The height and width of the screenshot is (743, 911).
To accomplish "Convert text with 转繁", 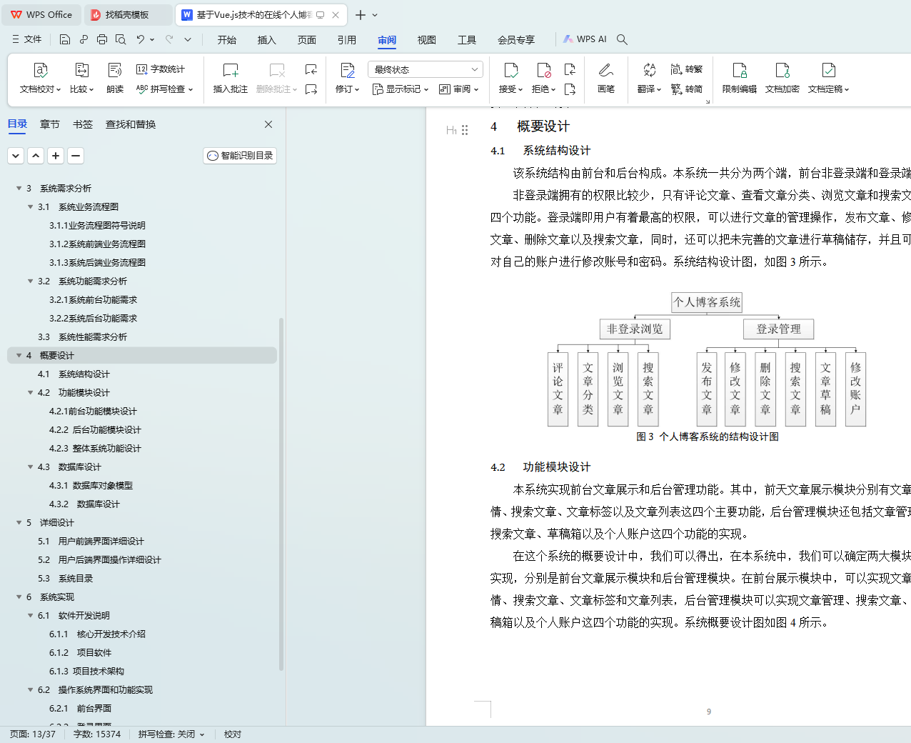I will pos(687,69).
